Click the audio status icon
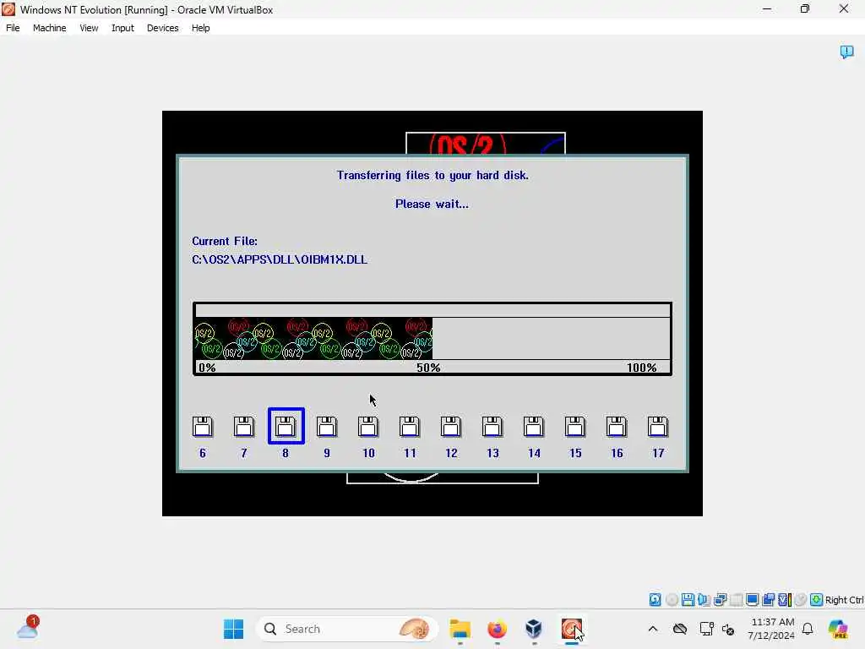 (704, 599)
